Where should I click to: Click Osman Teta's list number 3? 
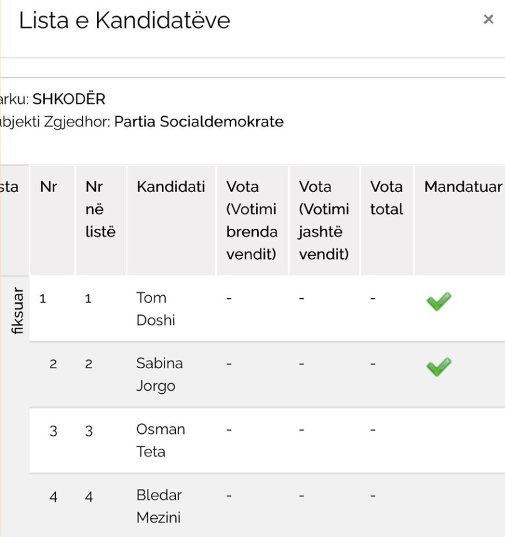click(89, 430)
